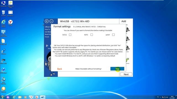This screenshot has height=99, width=177.
Task: Click the red Yandex 'Я' taskbar icon
Action: (37, 97)
